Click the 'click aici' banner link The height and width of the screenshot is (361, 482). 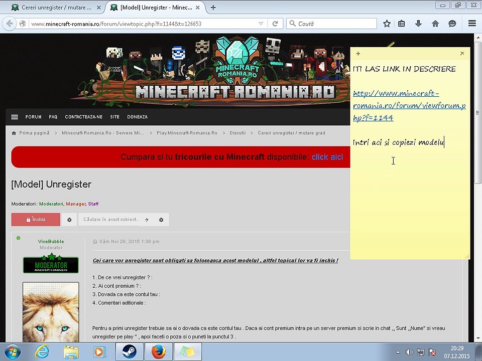coord(327,157)
